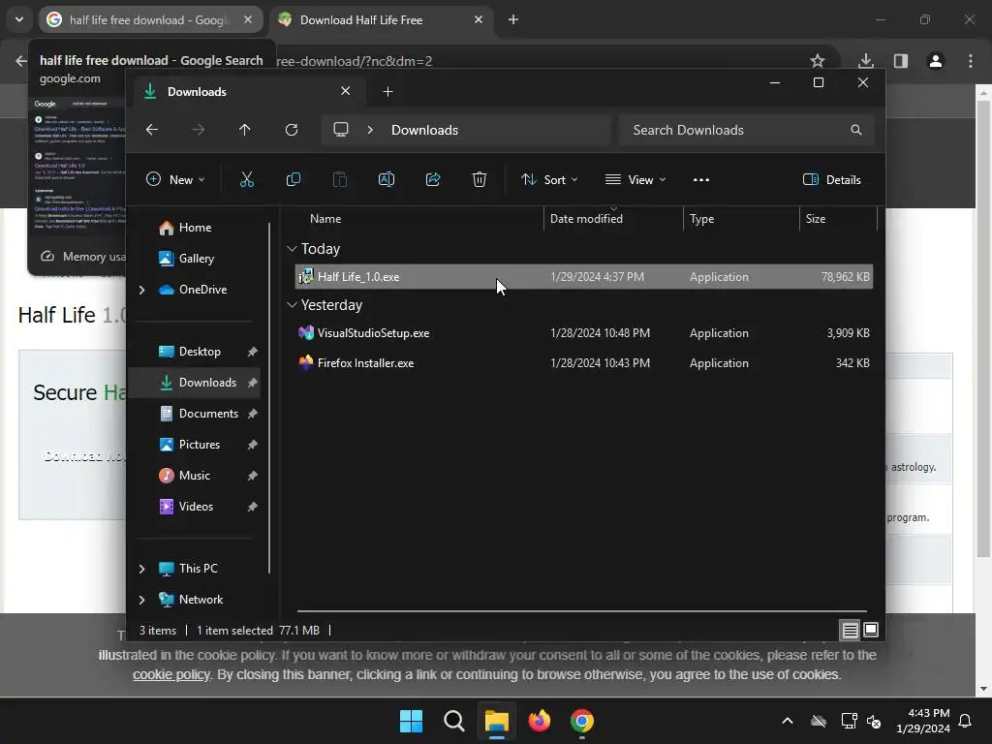Screen dimensions: 992x744
Task: Add a new File Explorer tab
Action: tap(387, 92)
